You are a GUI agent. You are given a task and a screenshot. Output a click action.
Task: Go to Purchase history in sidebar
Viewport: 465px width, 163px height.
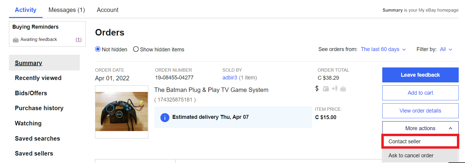[x=39, y=108]
